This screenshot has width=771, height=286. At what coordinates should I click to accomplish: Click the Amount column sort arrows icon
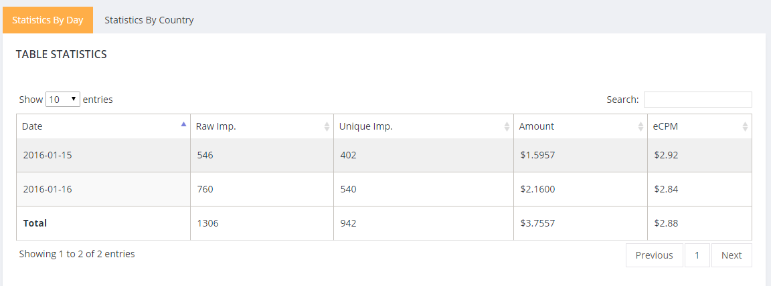(640, 126)
